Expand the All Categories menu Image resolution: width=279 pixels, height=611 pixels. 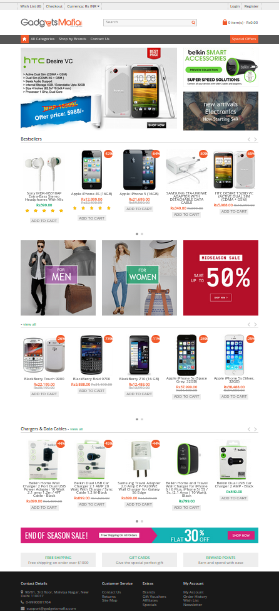pos(43,39)
